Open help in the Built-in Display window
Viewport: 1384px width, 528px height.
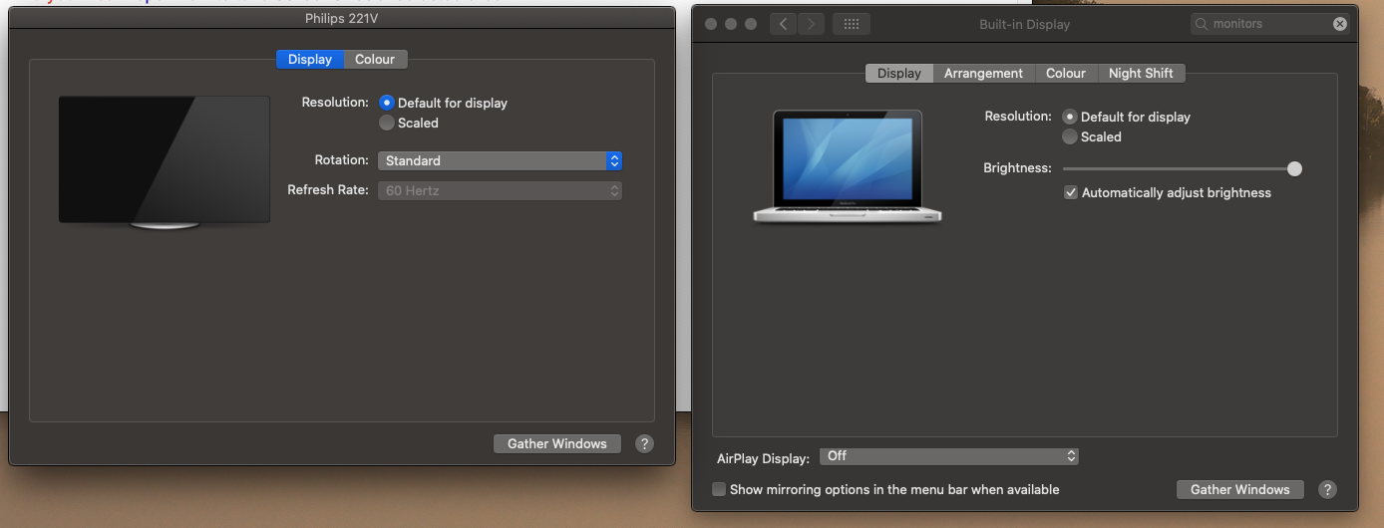(x=1327, y=489)
